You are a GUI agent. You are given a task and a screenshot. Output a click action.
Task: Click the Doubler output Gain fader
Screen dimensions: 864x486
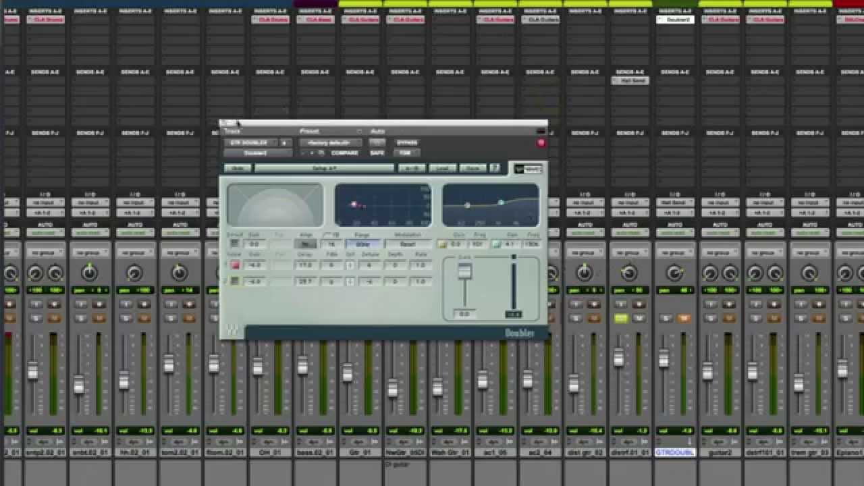464,272
